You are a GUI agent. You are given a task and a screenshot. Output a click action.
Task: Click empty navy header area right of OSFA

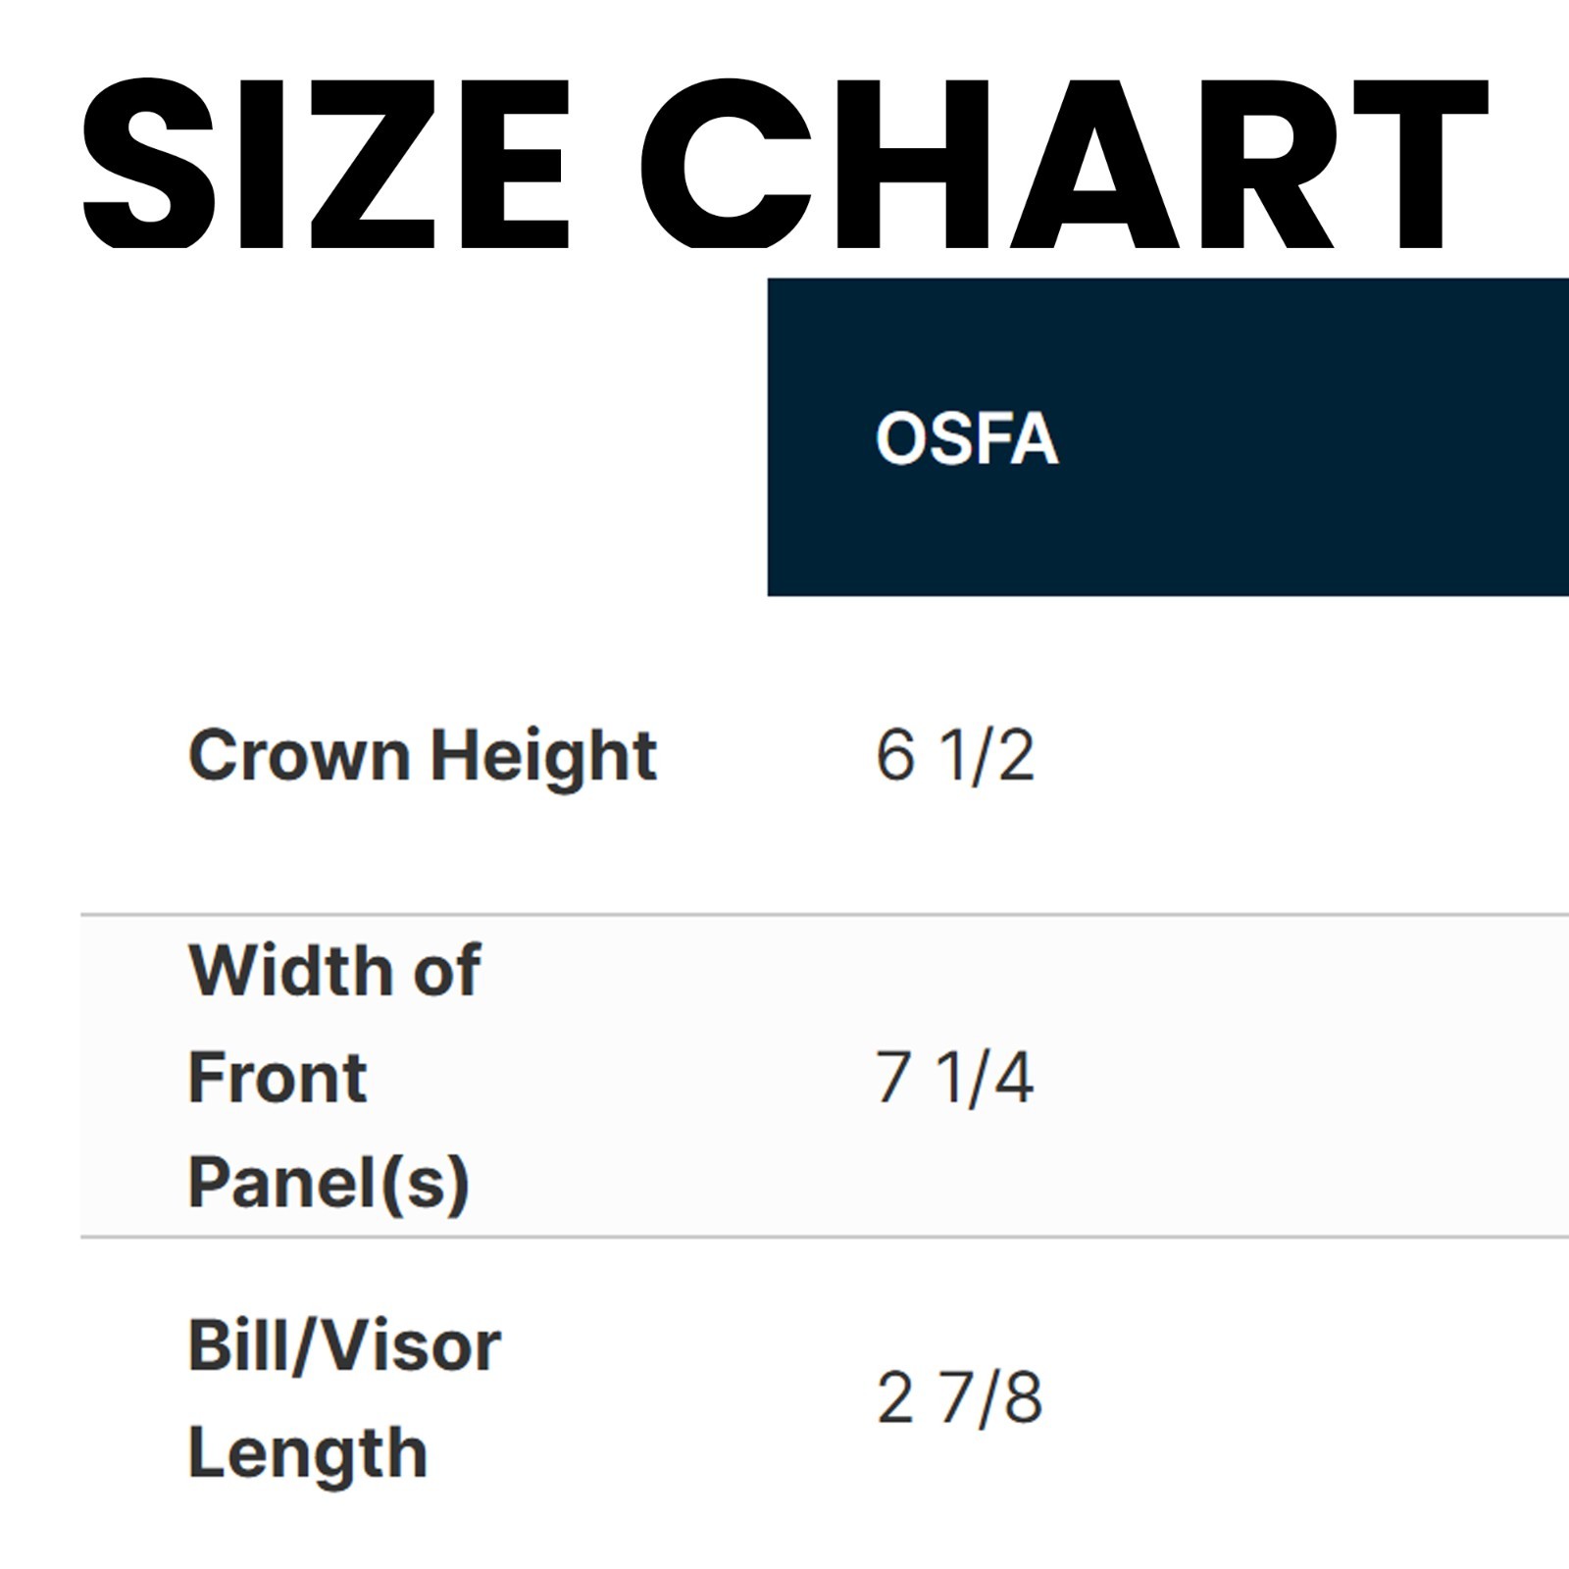[x=1324, y=438]
